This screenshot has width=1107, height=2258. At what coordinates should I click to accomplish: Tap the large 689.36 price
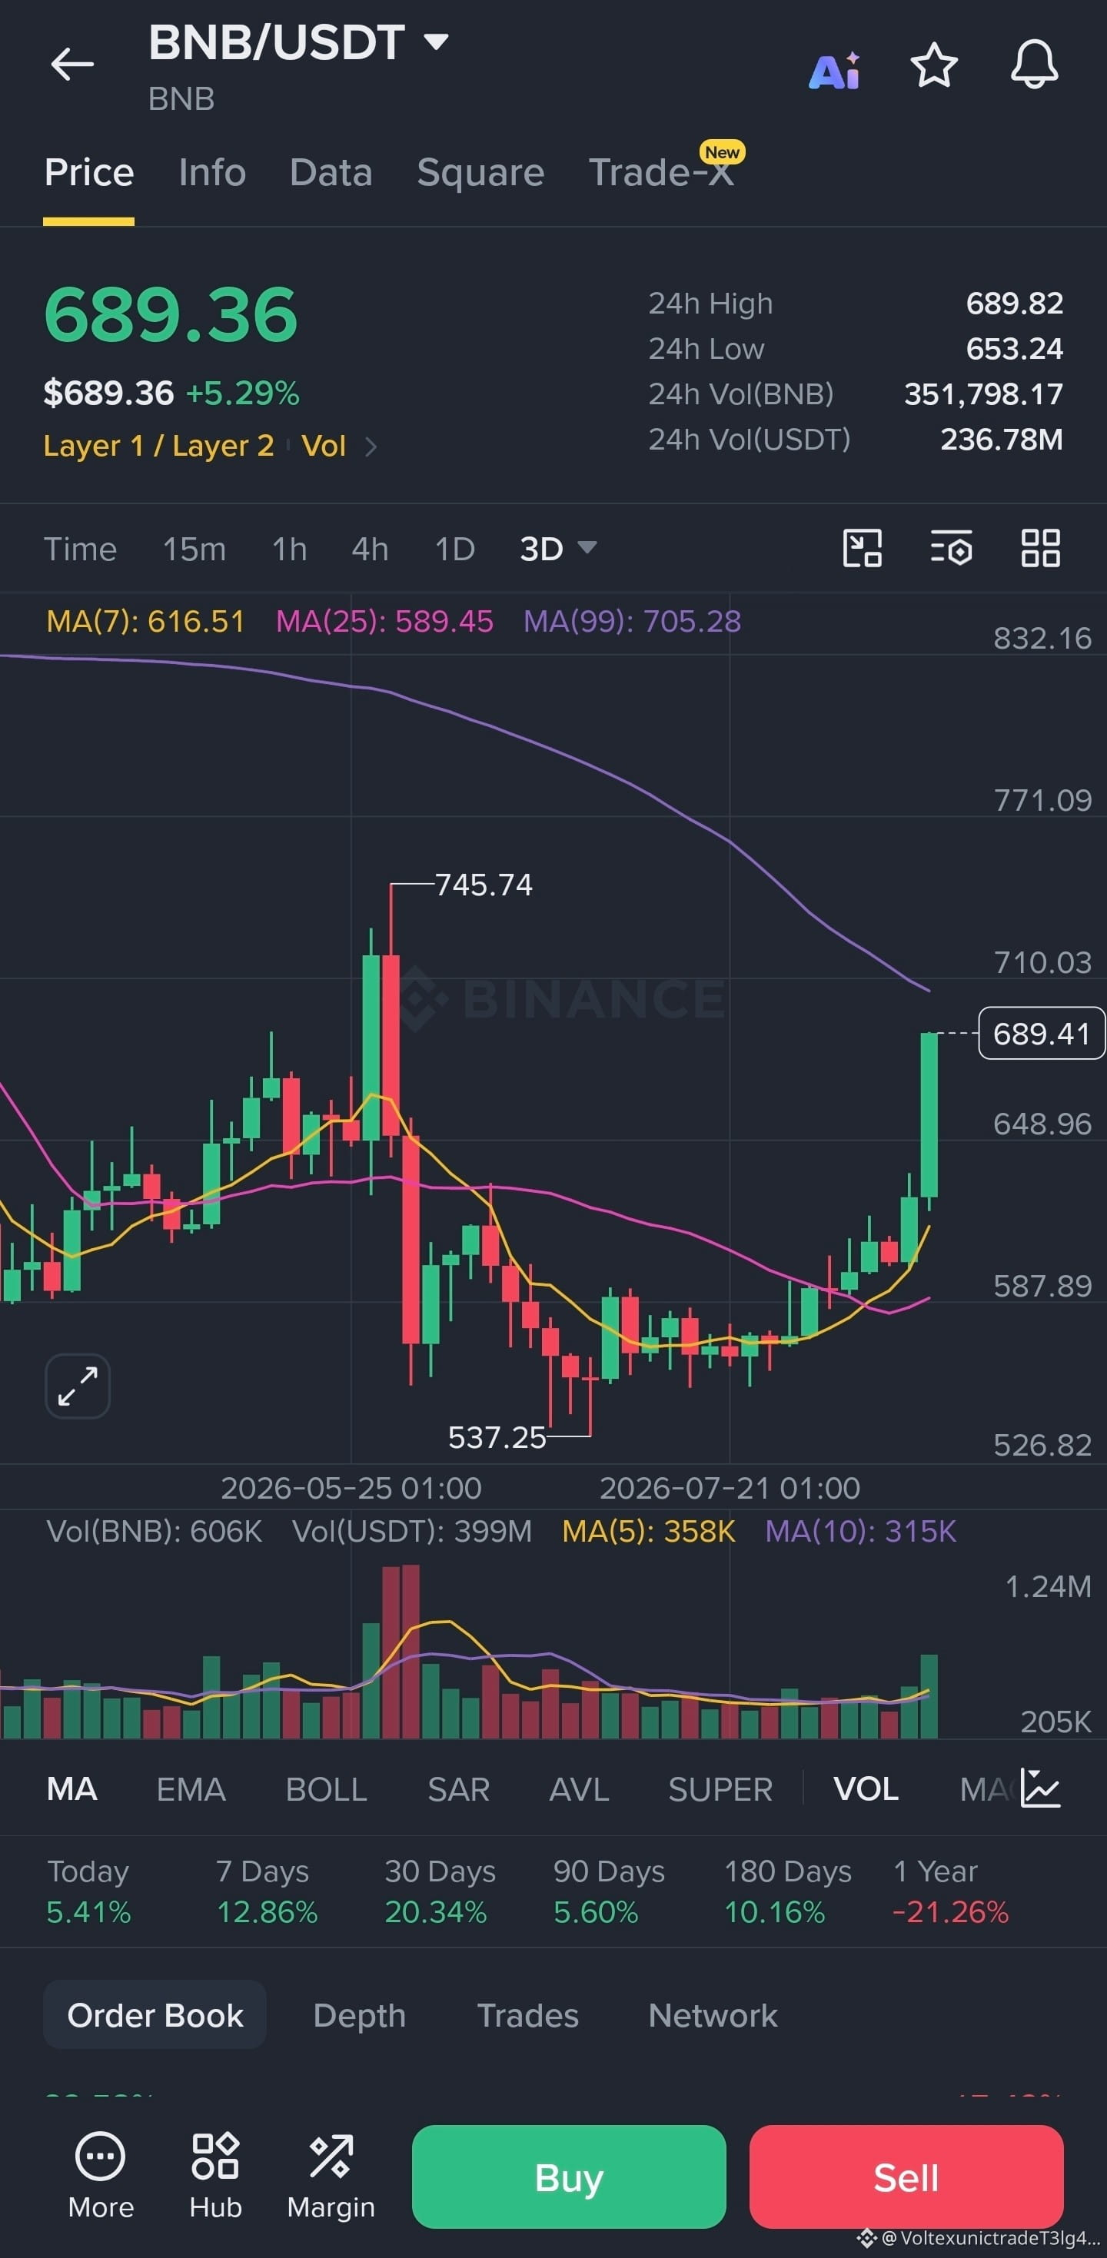point(171,314)
